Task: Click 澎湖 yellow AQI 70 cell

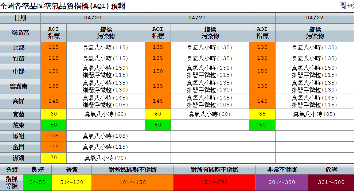Action: click(x=54, y=158)
